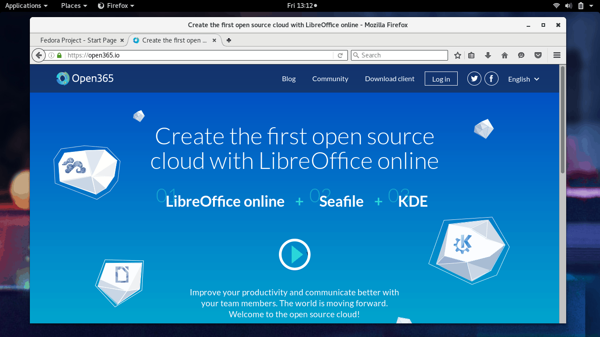Reload the page using the refresh icon
This screenshot has width=600, height=337.
340,55
